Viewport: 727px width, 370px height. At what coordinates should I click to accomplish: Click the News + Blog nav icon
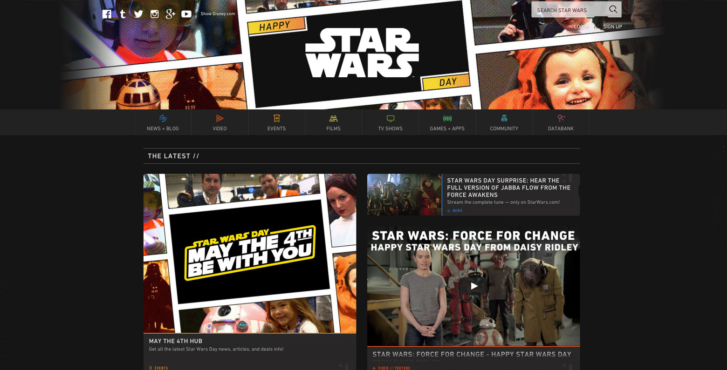pos(163,118)
